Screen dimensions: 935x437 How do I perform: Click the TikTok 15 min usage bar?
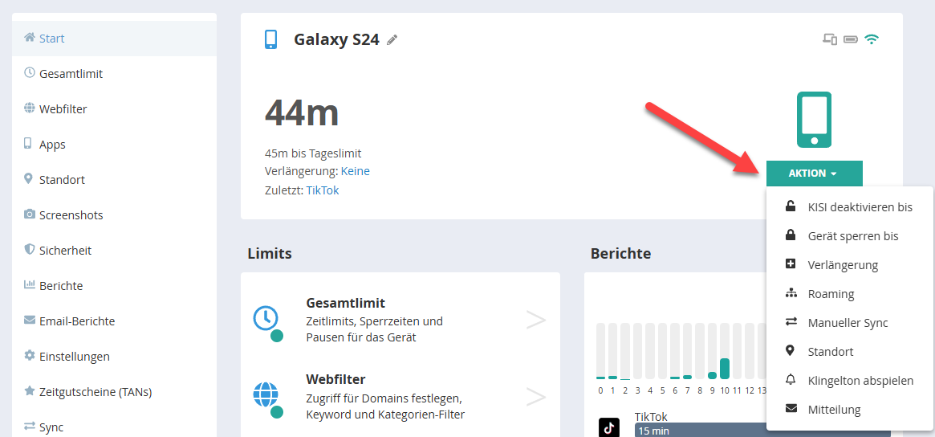(x=762, y=430)
